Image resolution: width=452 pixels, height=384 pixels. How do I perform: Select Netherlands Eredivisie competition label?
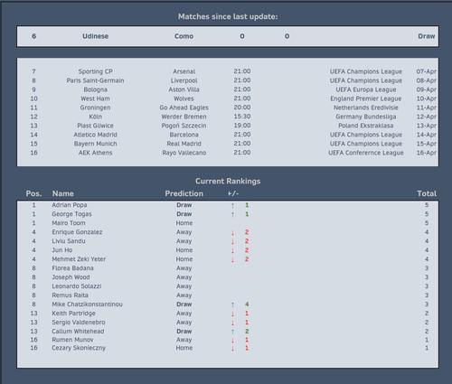click(366, 108)
